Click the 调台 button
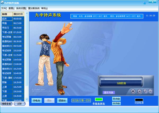 point(49,101)
